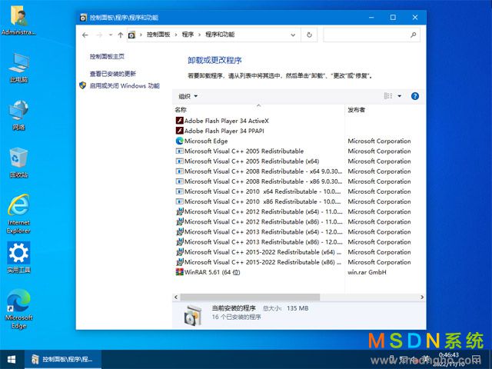Click the Control Panel icon in the address bar
492x369 pixels.
(131, 35)
